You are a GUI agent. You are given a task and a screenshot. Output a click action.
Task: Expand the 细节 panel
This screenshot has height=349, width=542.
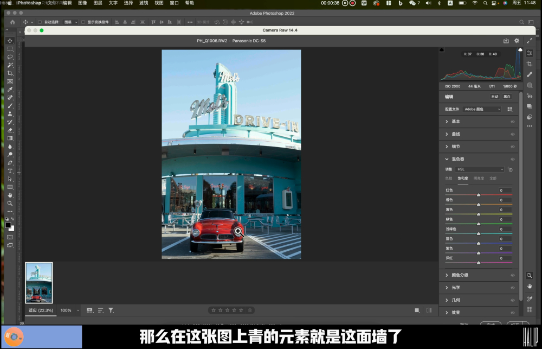[x=447, y=147]
